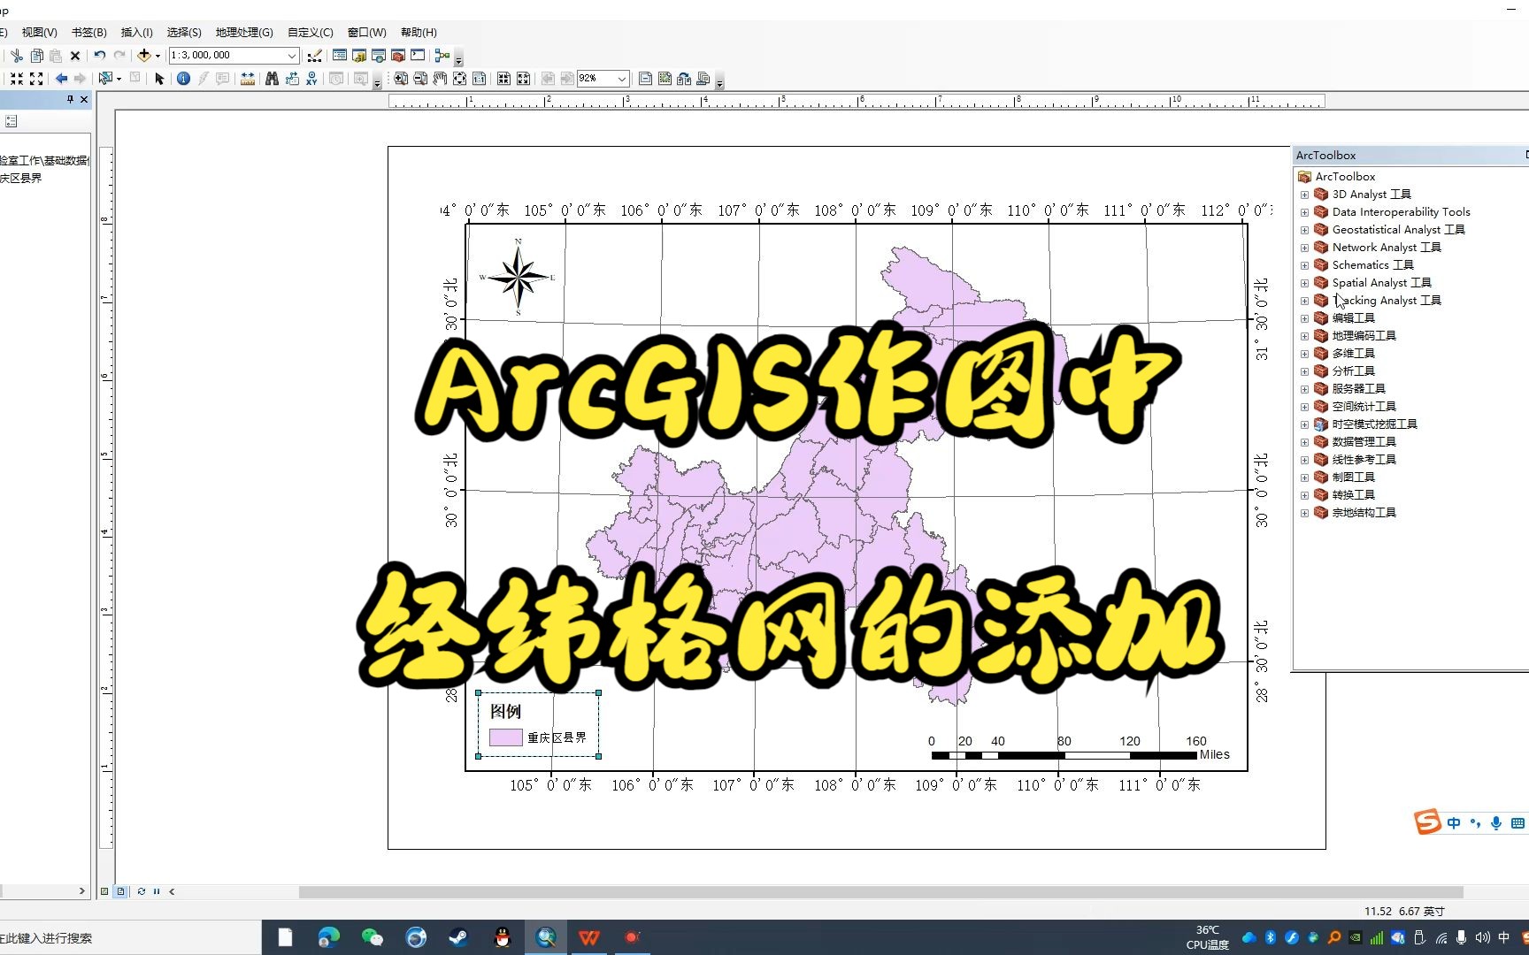Open the 视图(V) menu
The width and height of the screenshot is (1529, 955).
click(40, 32)
